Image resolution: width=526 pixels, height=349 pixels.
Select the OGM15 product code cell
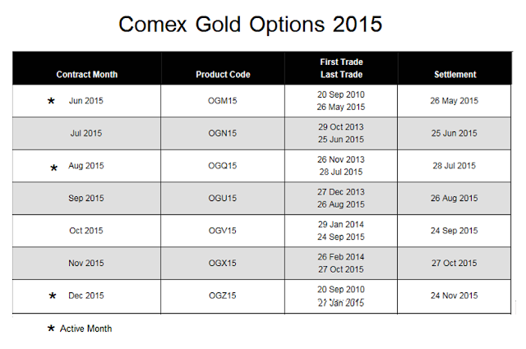pos(222,101)
